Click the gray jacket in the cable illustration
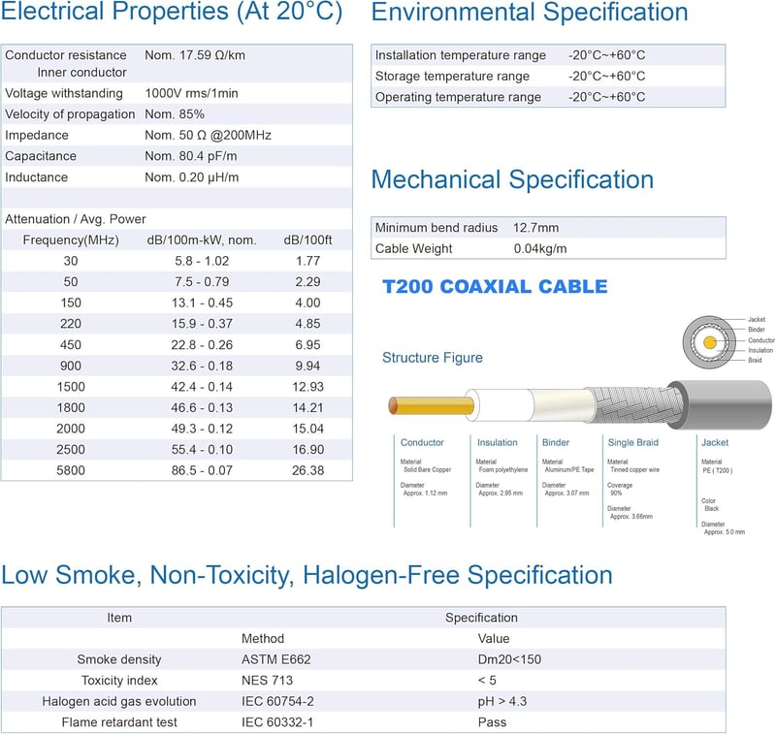This screenshot has width=776, height=734. click(x=724, y=405)
